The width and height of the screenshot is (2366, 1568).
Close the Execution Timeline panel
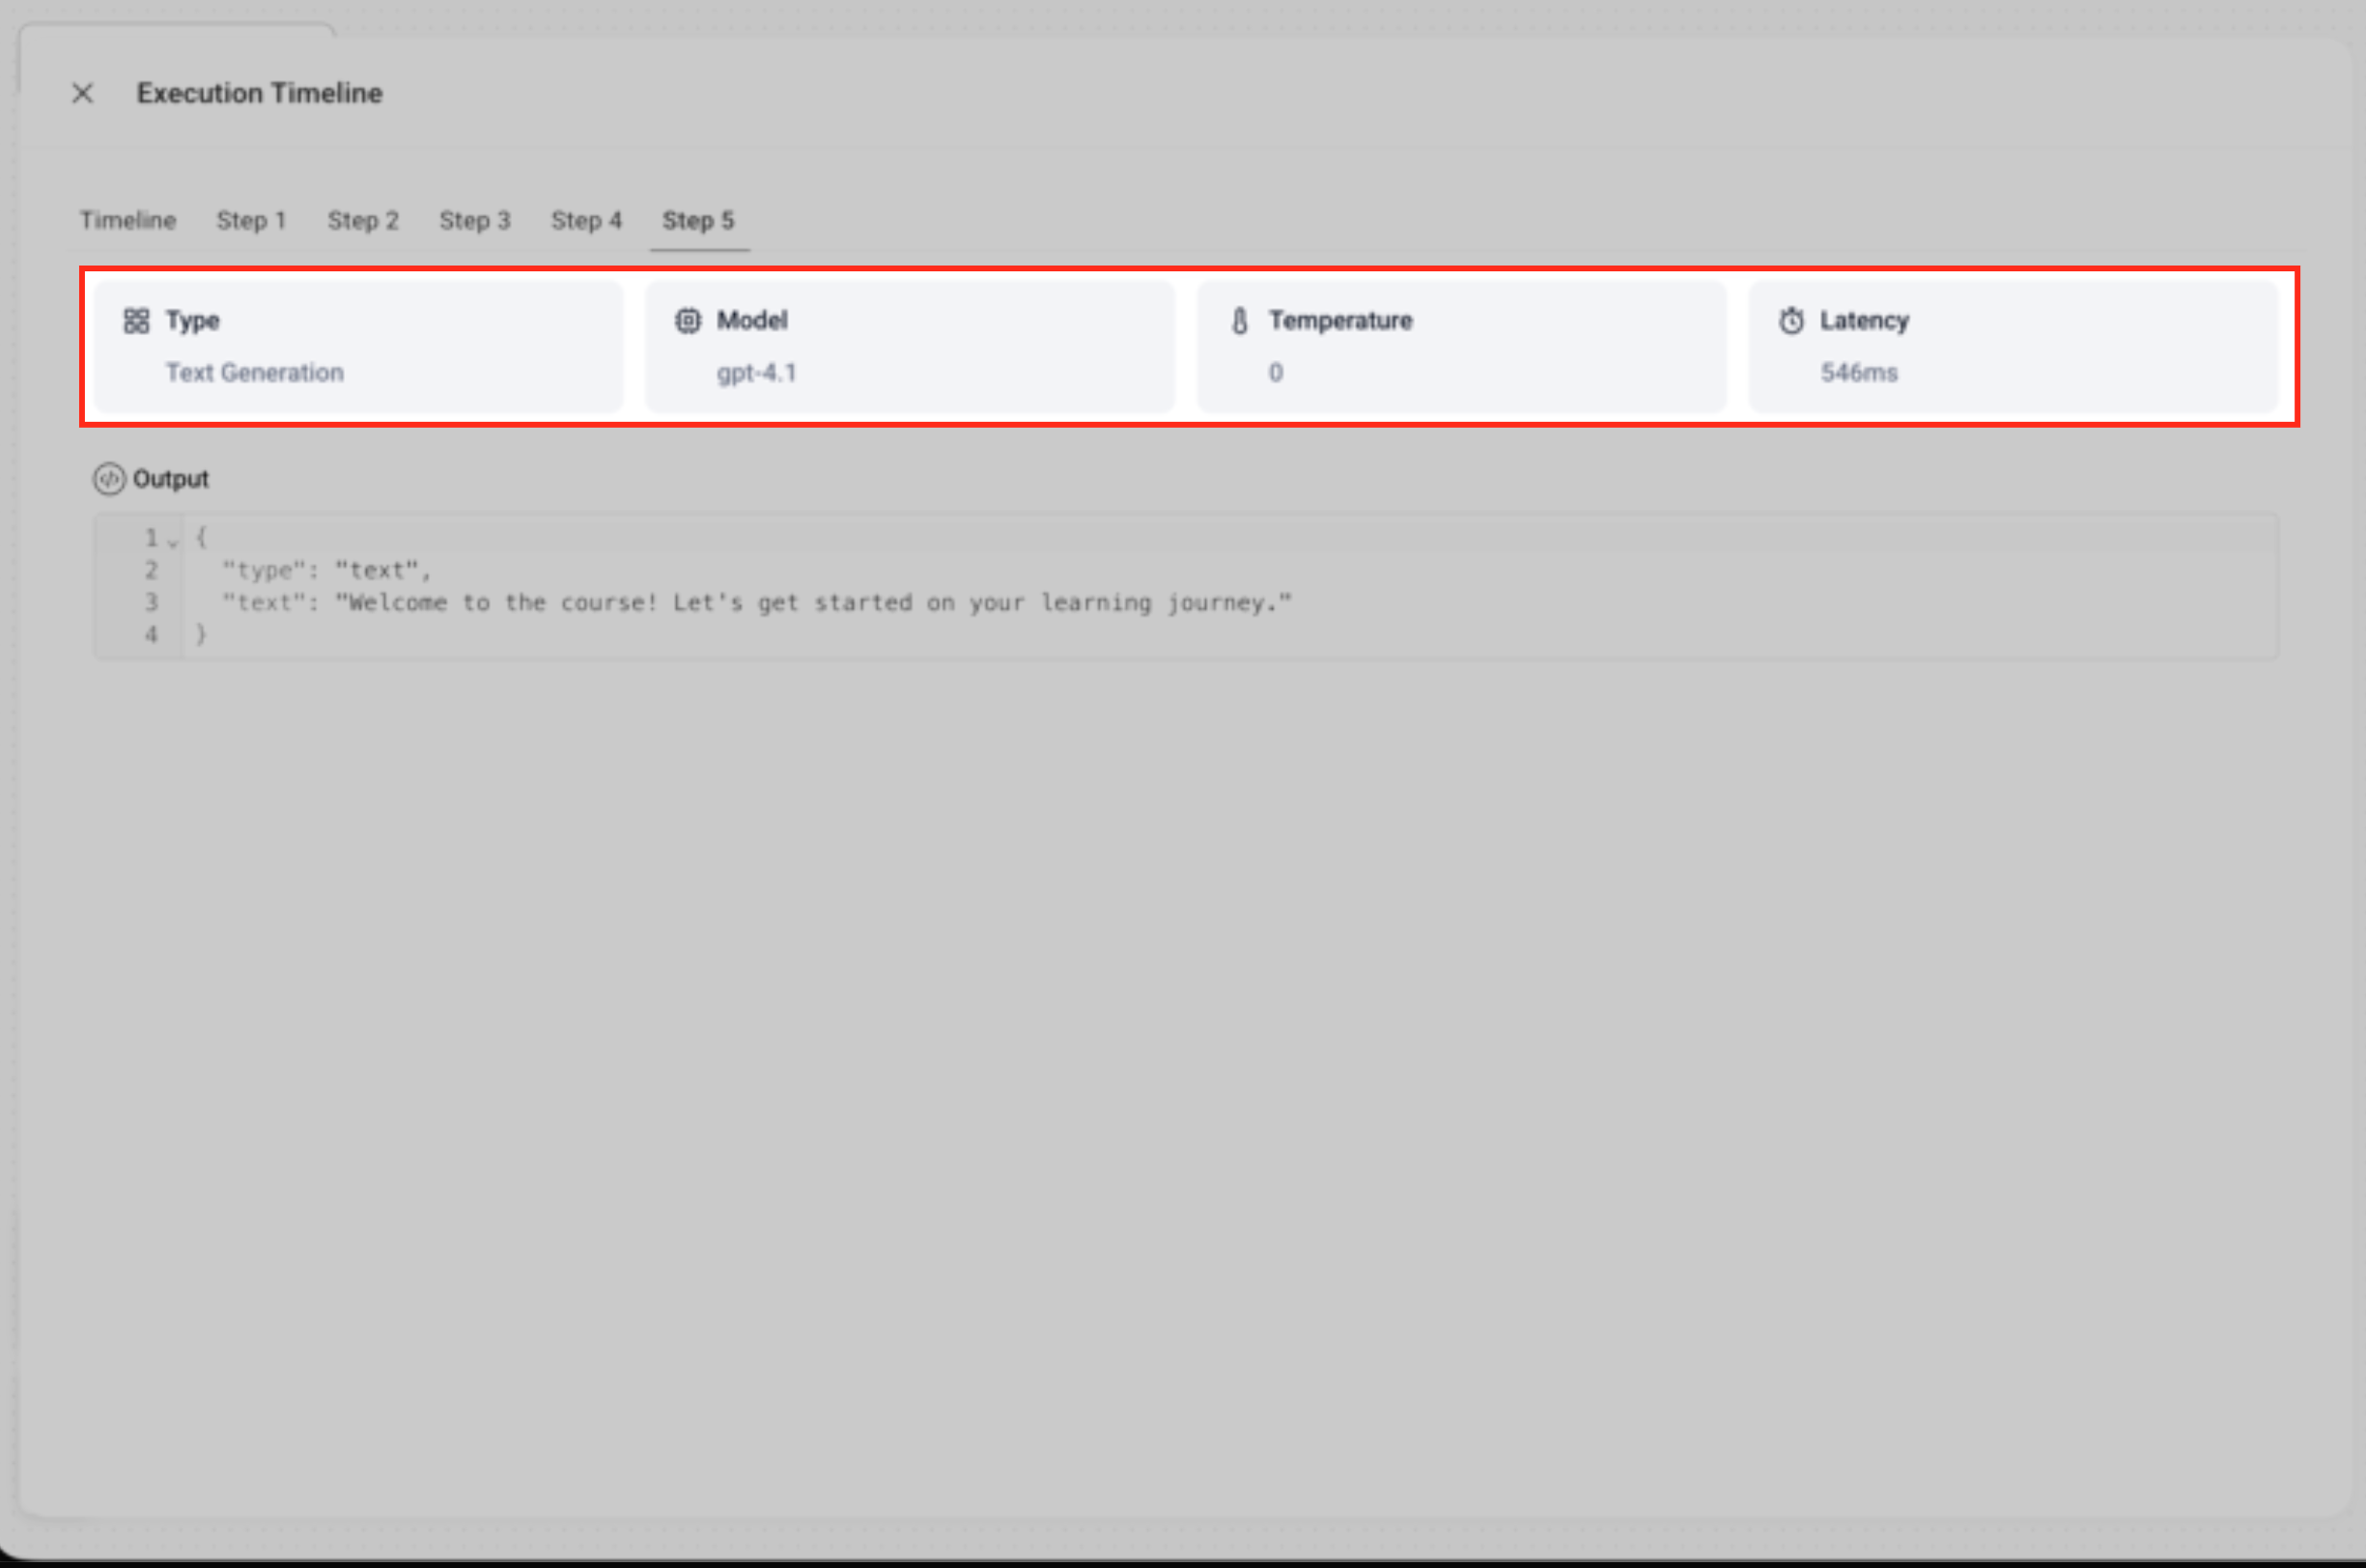(83, 94)
